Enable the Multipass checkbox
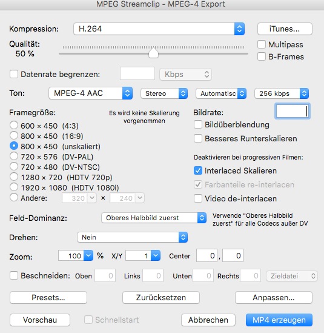 pos(261,44)
